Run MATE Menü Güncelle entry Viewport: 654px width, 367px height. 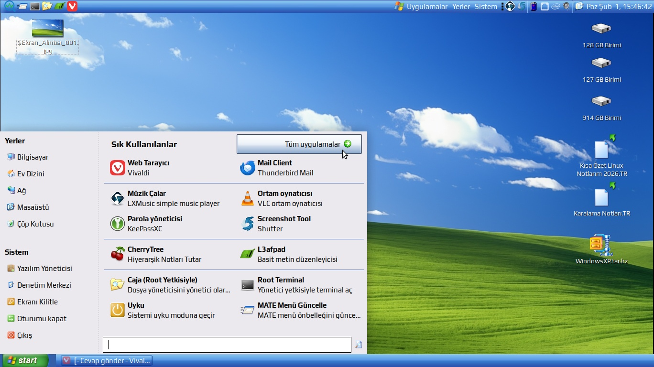point(299,310)
